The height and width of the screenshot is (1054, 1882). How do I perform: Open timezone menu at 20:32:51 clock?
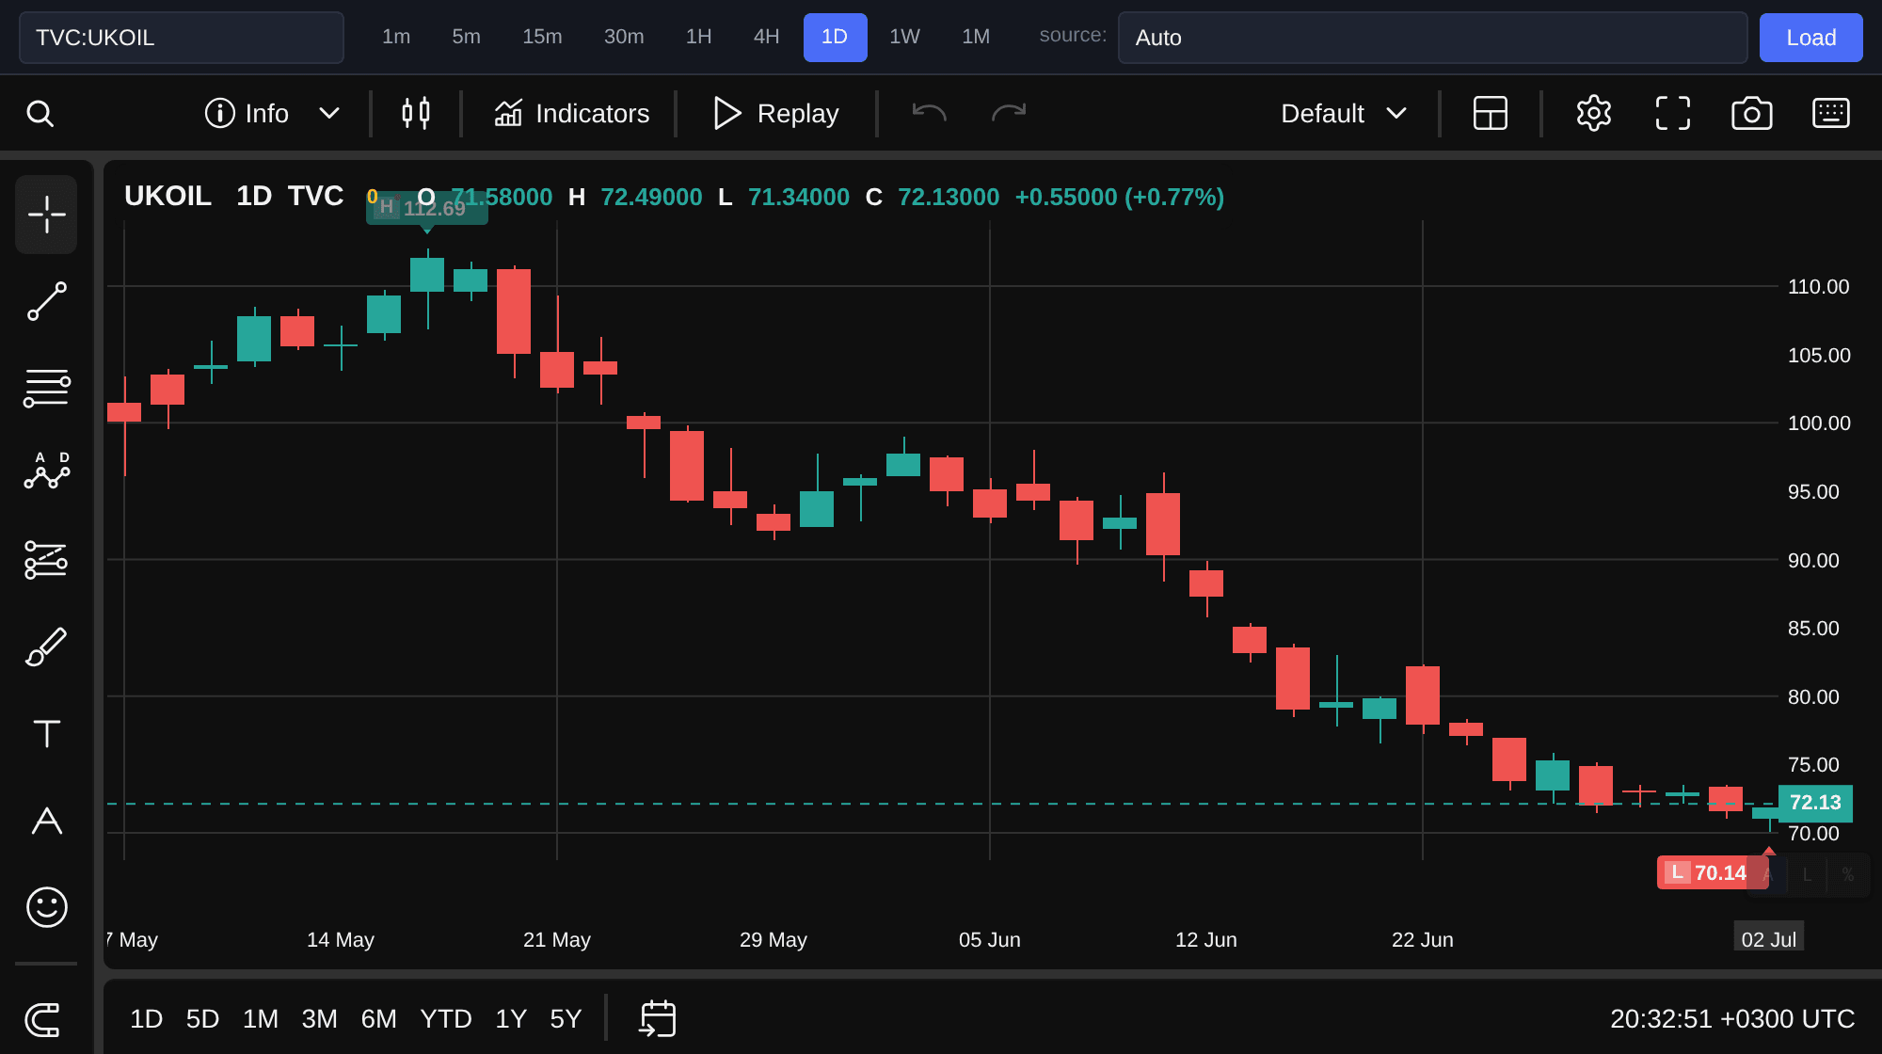(1732, 1019)
